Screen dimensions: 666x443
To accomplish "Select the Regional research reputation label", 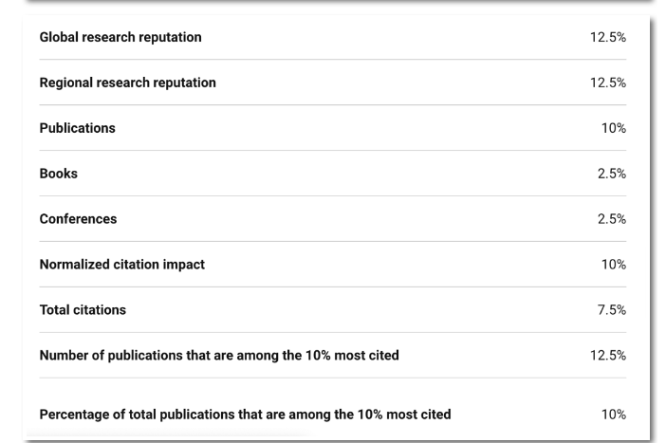I will tap(127, 83).
